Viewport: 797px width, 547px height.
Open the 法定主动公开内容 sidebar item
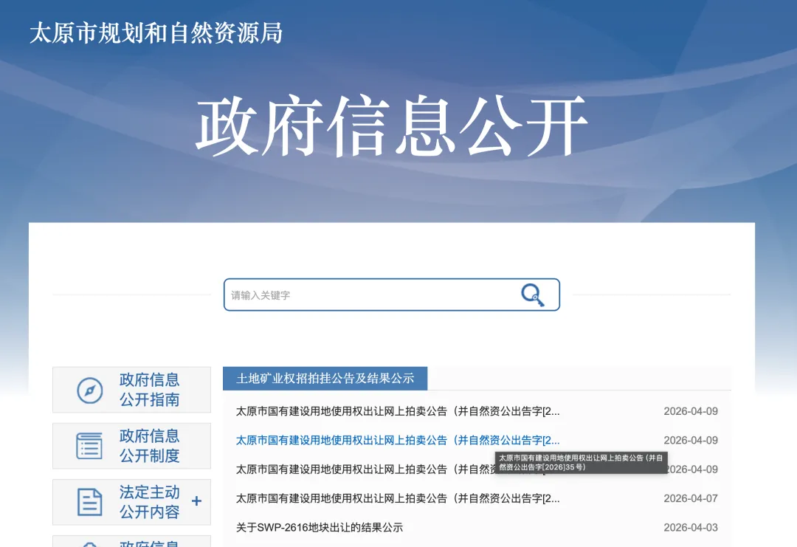tap(131, 502)
